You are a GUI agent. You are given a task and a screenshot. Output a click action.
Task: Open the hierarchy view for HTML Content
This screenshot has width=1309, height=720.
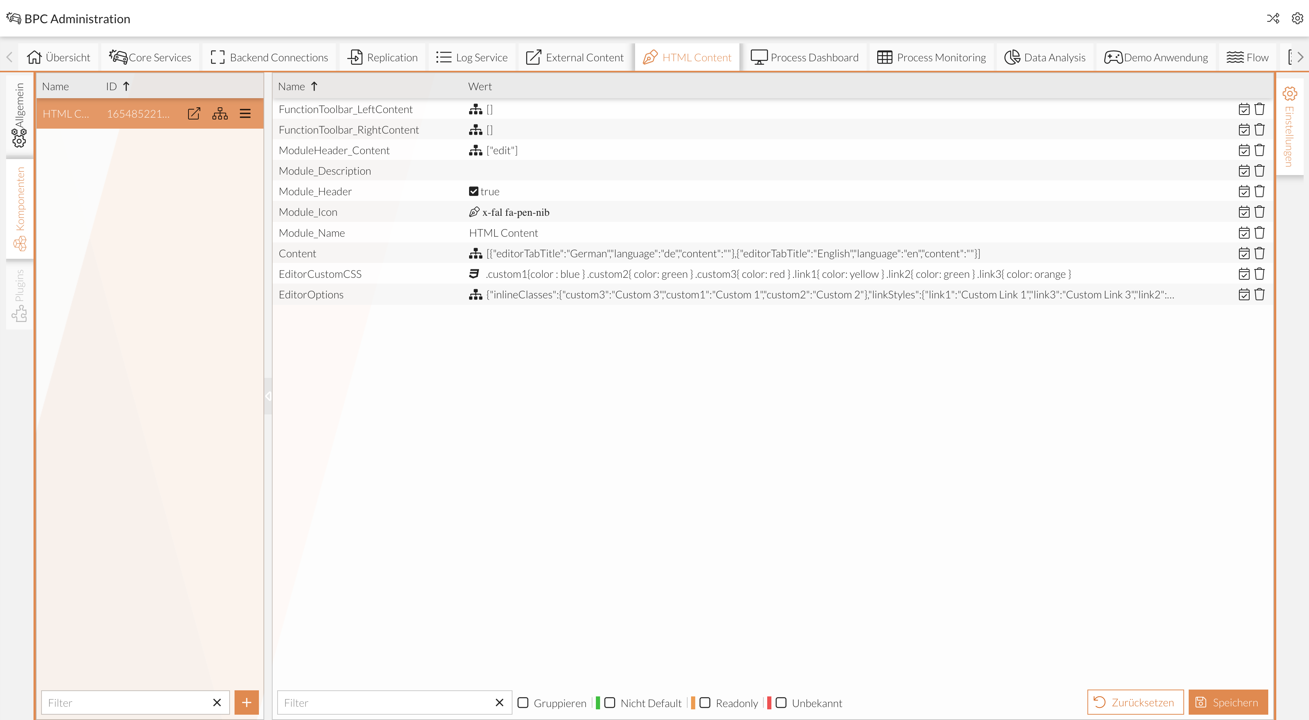click(x=220, y=114)
